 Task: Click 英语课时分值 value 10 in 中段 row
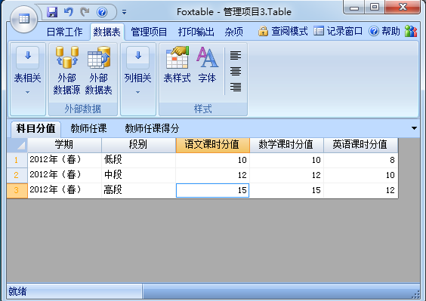point(360,175)
